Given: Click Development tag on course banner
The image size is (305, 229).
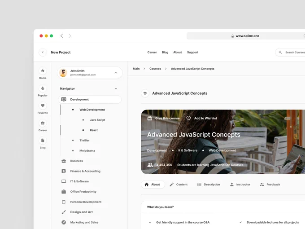Looking at the screenshot, I should pyautogui.click(x=157, y=150).
